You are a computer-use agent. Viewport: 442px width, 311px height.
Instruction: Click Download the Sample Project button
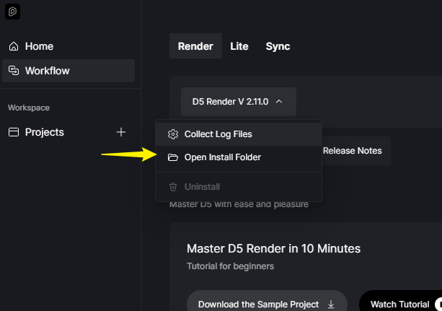[267, 302]
